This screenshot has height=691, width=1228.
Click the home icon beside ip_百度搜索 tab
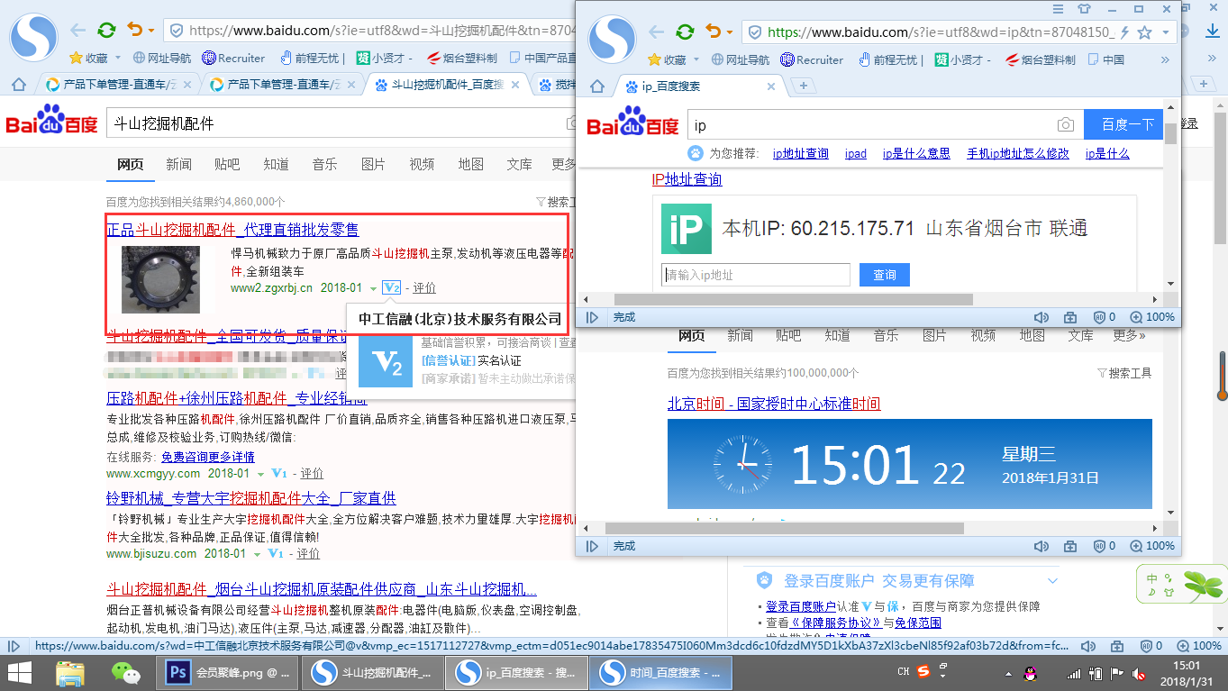click(596, 86)
